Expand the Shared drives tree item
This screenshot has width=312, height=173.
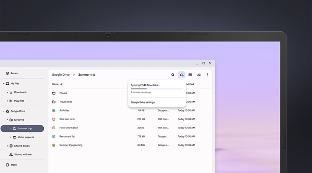coord(7,146)
